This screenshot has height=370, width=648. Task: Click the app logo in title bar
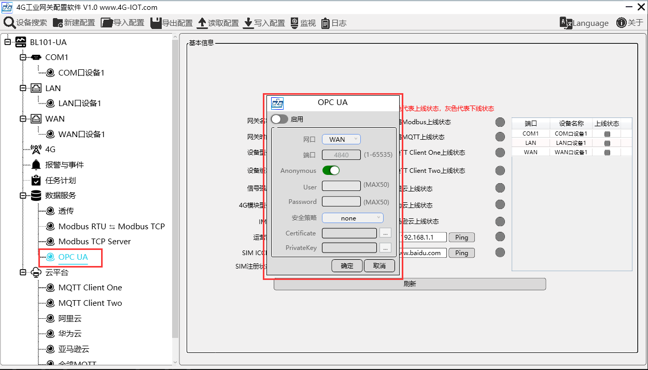click(7, 7)
